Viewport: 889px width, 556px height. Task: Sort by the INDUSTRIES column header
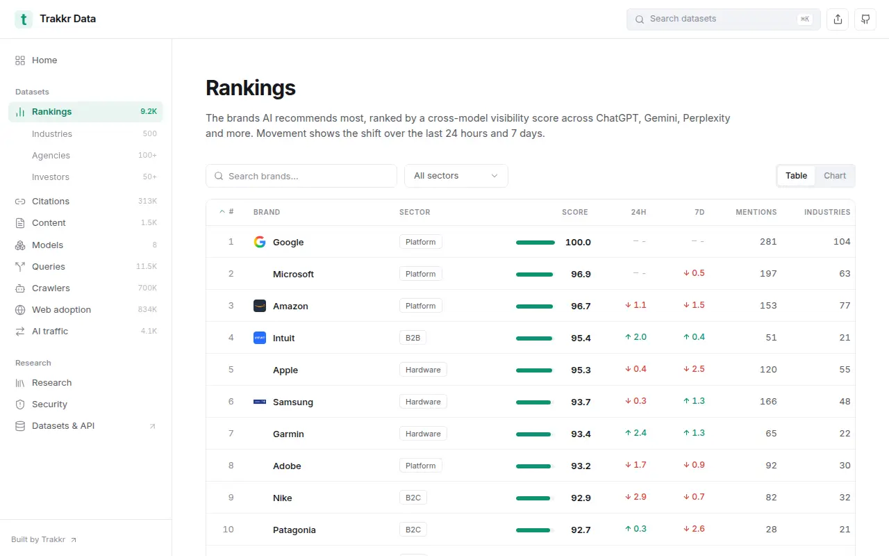(x=827, y=212)
